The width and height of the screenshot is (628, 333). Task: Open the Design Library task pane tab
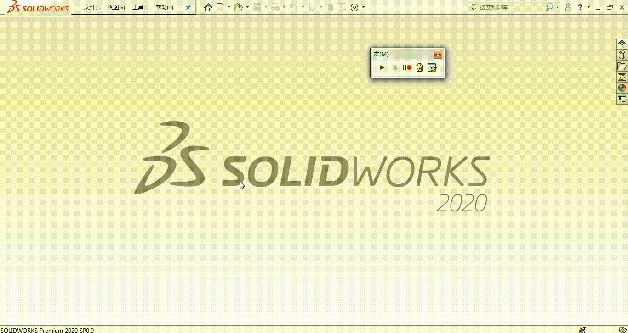click(622, 55)
